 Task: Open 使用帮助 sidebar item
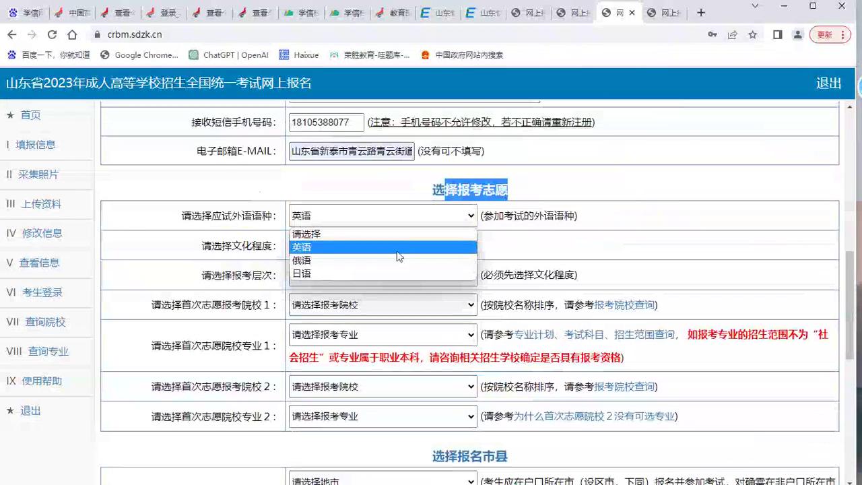[42, 381]
